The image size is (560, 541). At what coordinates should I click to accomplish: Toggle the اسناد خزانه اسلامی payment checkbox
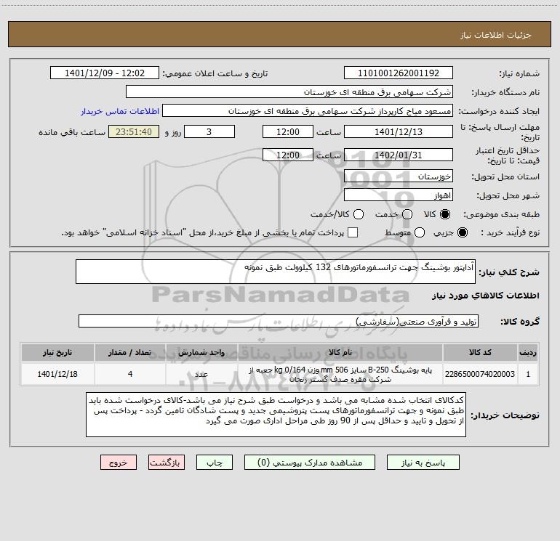coord(353,232)
